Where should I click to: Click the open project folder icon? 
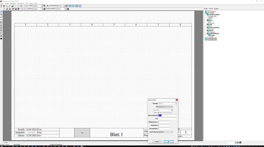[4, 6]
